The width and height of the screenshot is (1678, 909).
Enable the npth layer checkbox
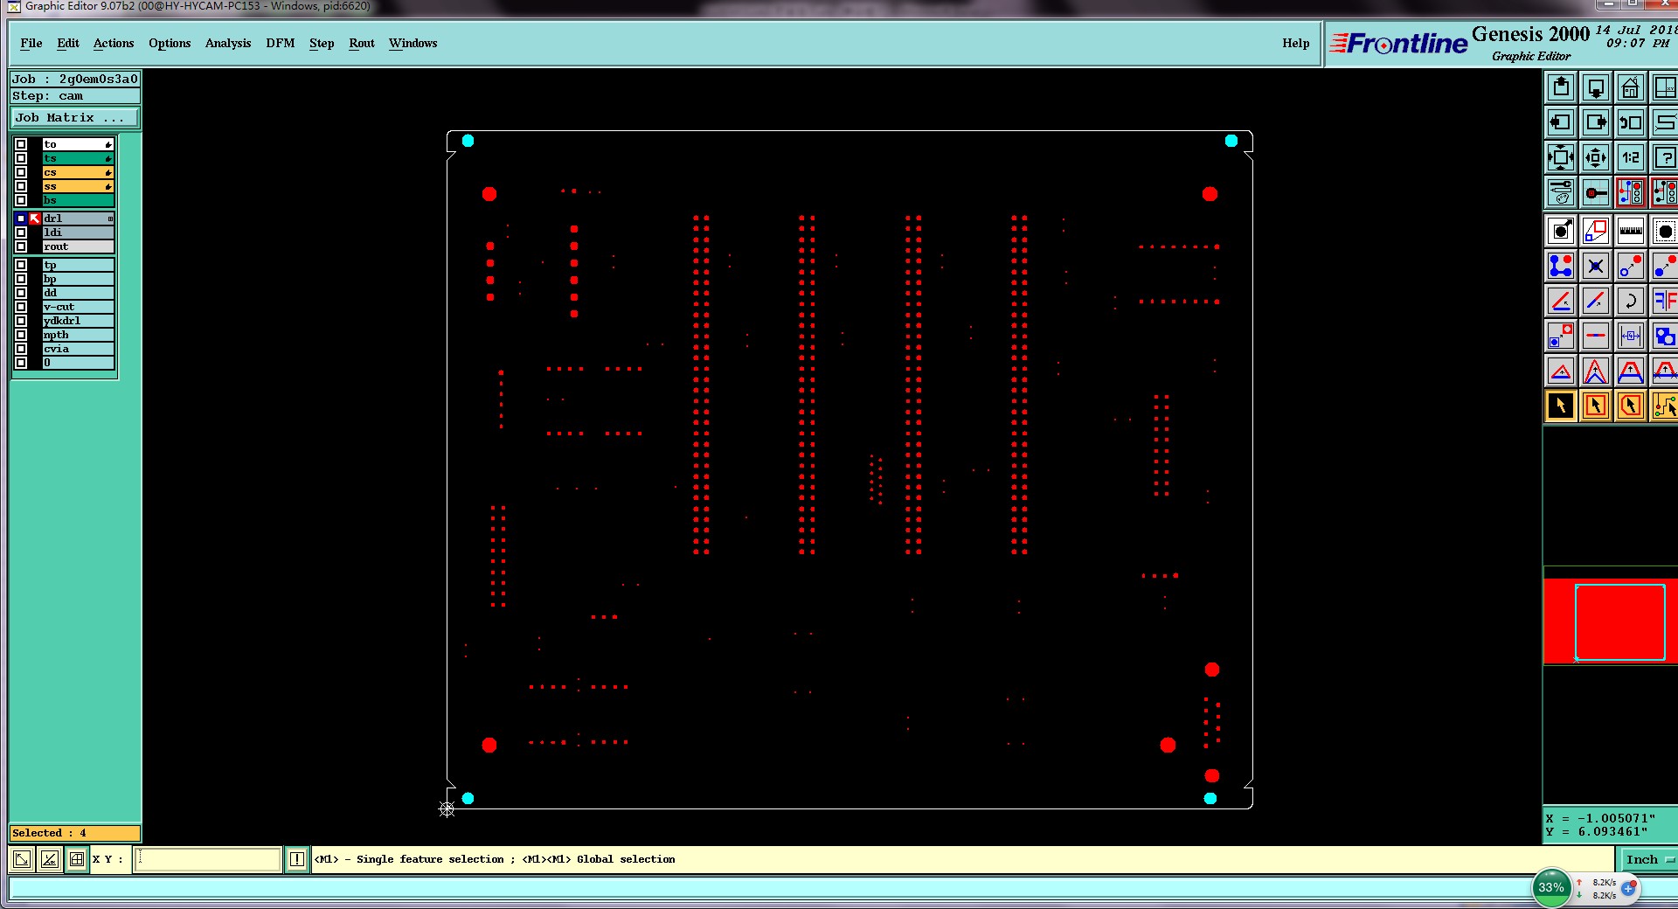click(x=21, y=335)
